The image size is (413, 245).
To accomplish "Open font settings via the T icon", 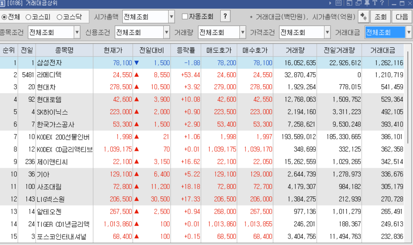I will pyautogui.click(x=375, y=3).
